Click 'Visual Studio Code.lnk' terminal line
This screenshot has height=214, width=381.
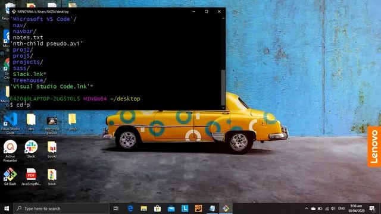click(52, 86)
